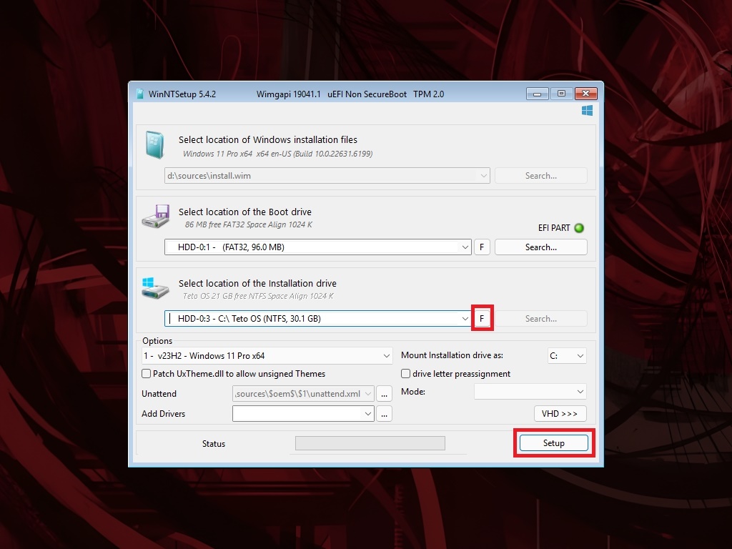Expand the Boot drive HDD-0:1 dropdown
Screen dimensions: 732x549
click(465, 247)
